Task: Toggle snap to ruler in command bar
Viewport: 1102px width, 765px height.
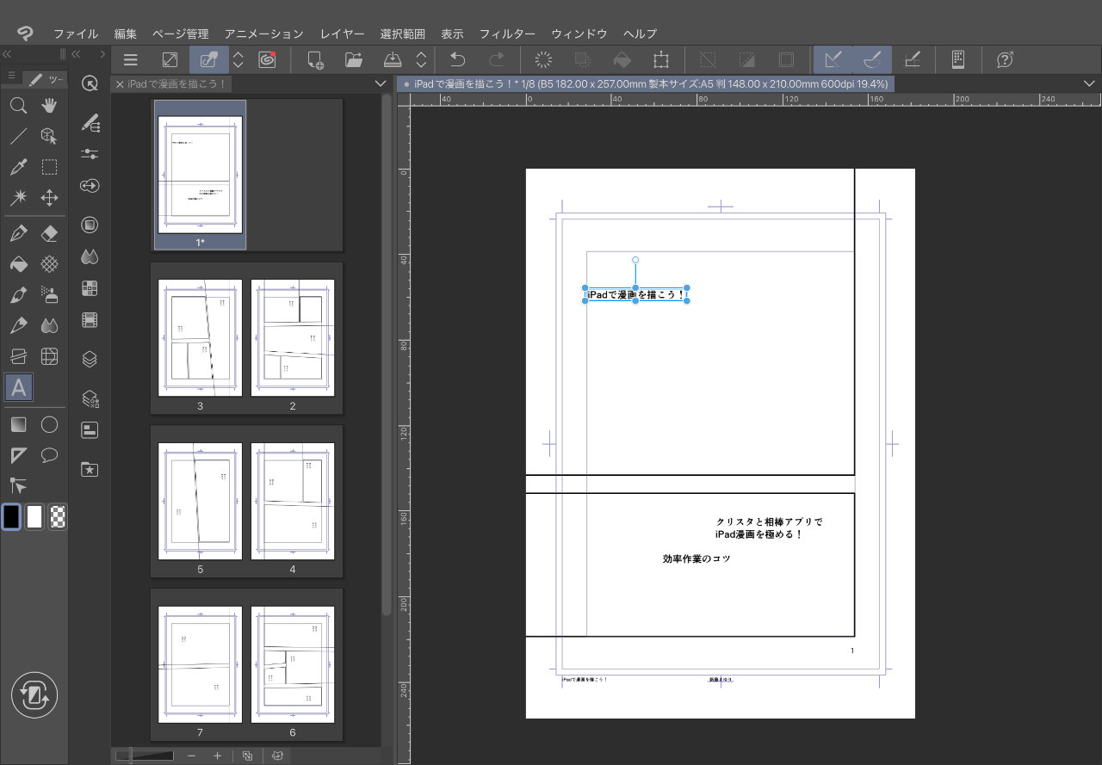Action: pyautogui.click(x=833, y=60)
